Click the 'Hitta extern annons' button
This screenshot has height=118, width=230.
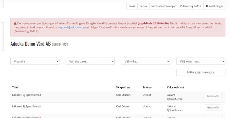[x=201, y=72]
